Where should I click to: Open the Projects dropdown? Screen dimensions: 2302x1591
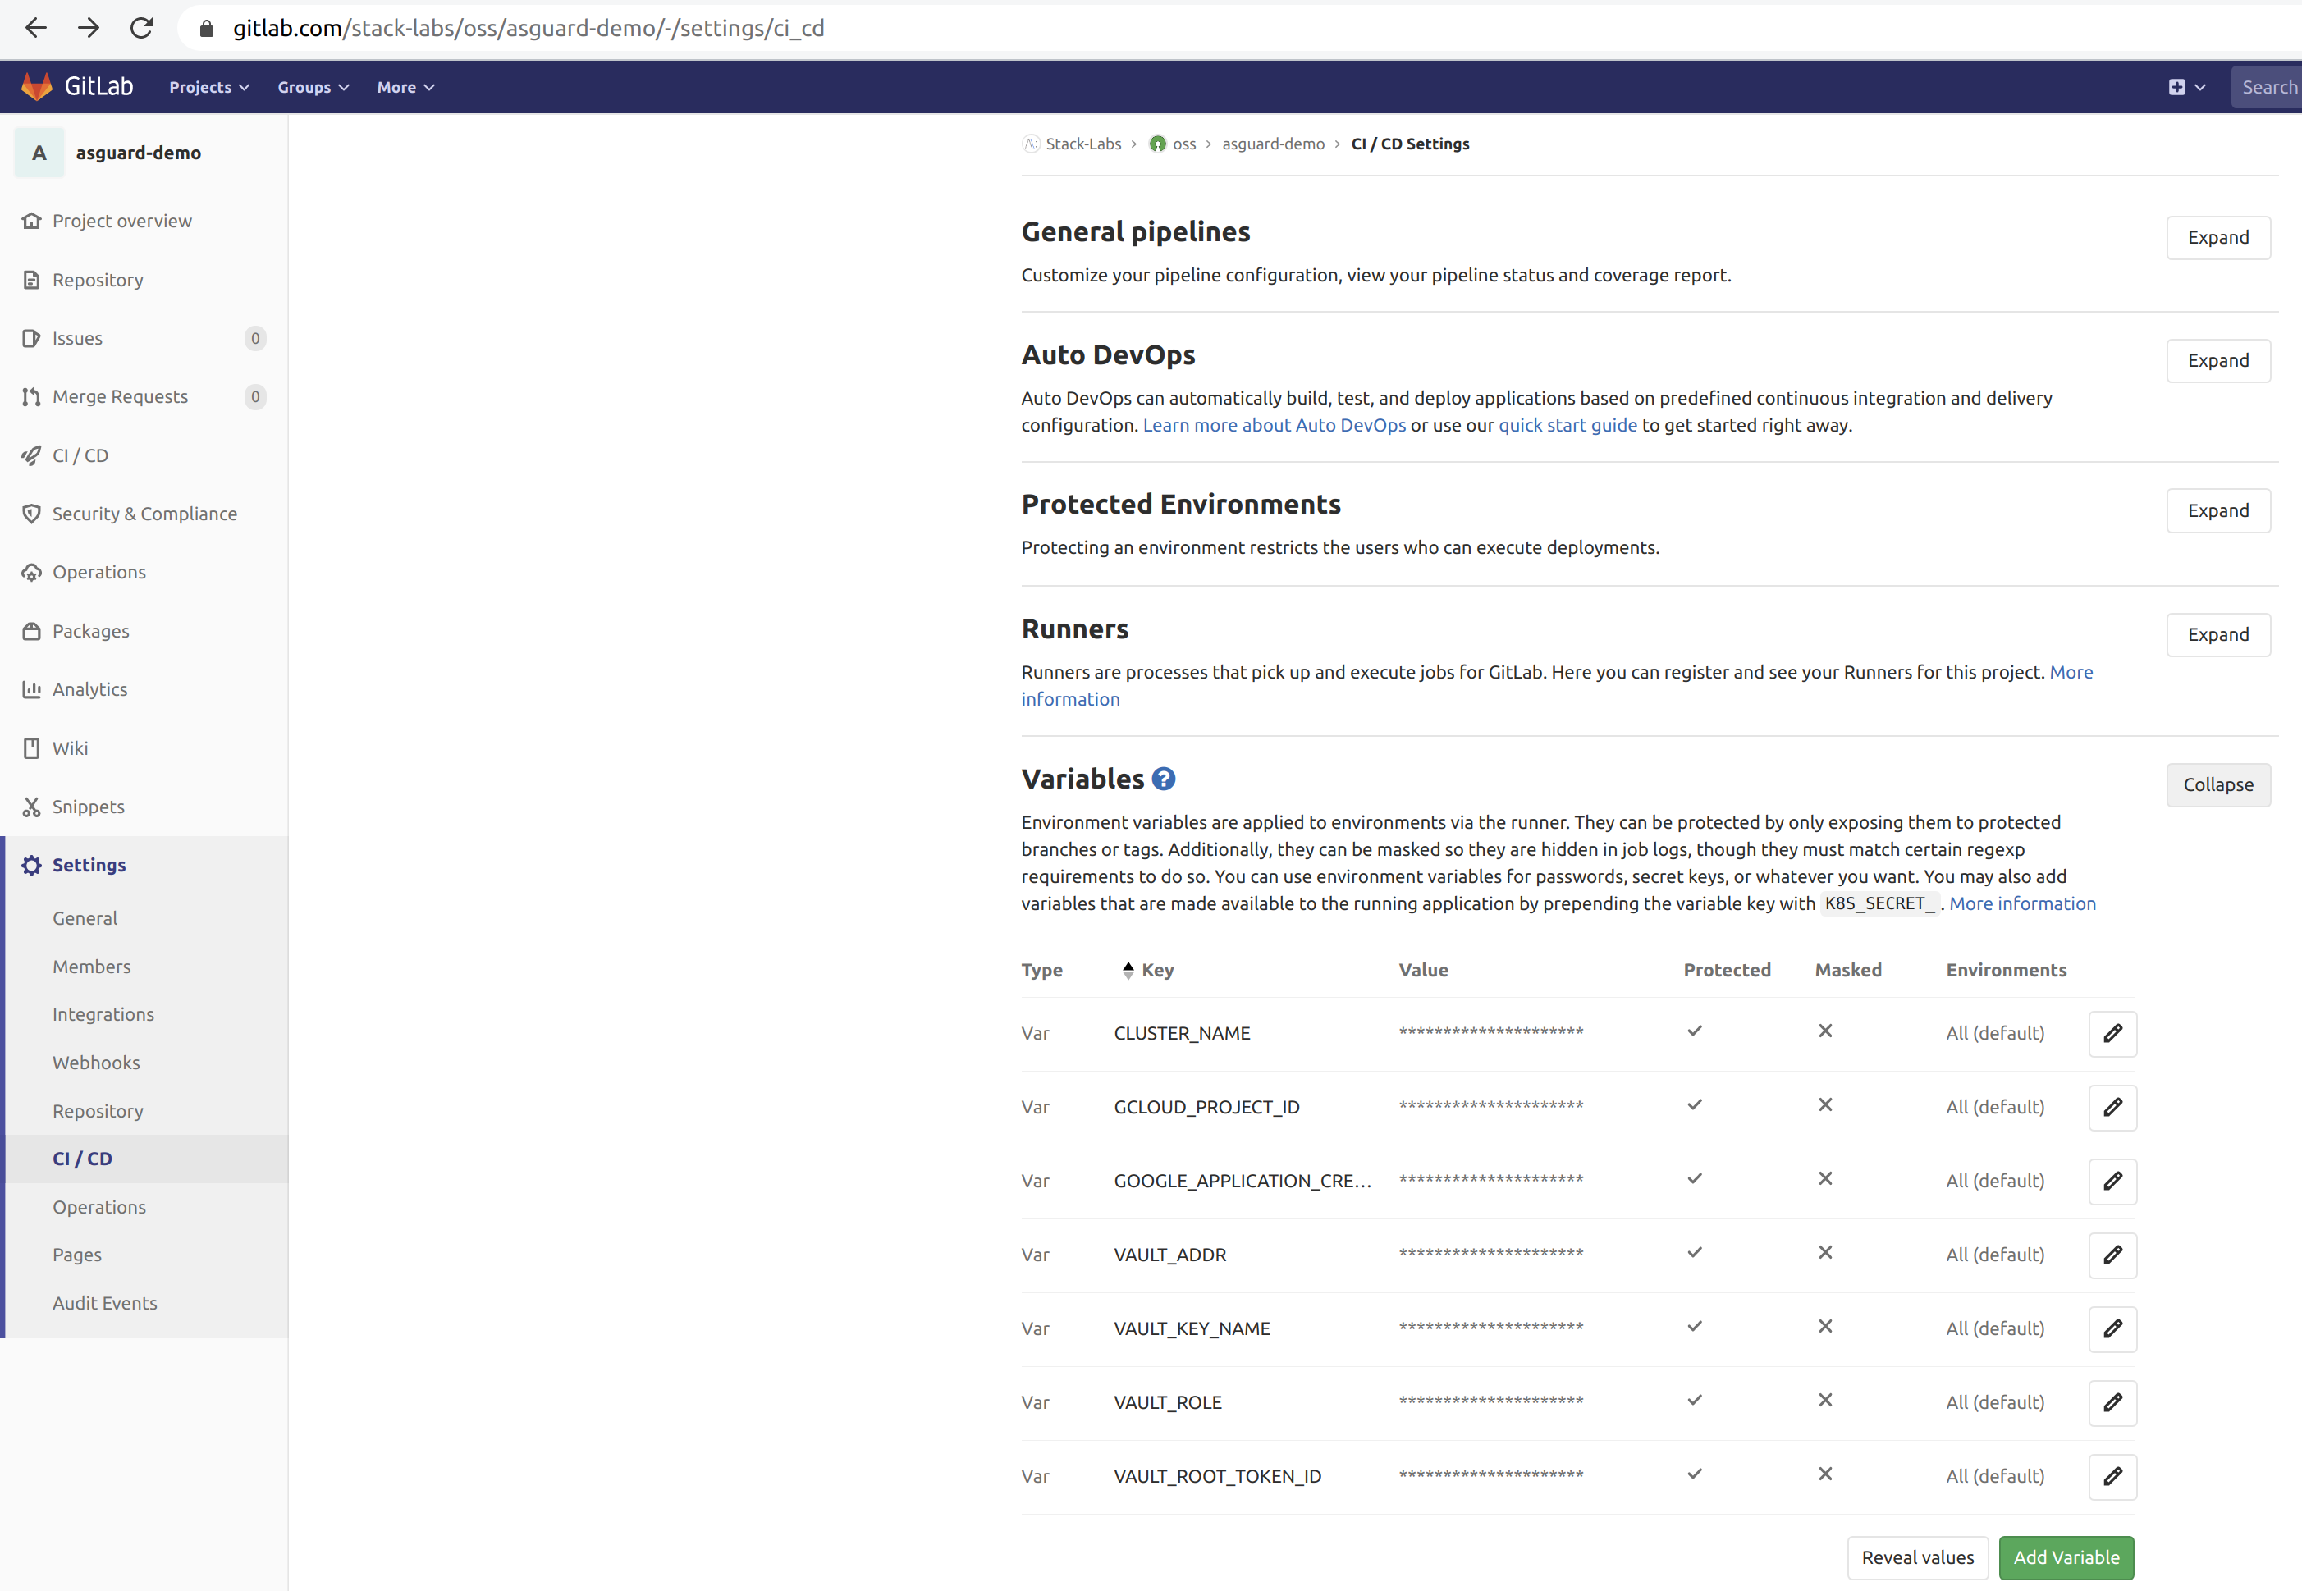pyautogui.click(x=208, y=87)
